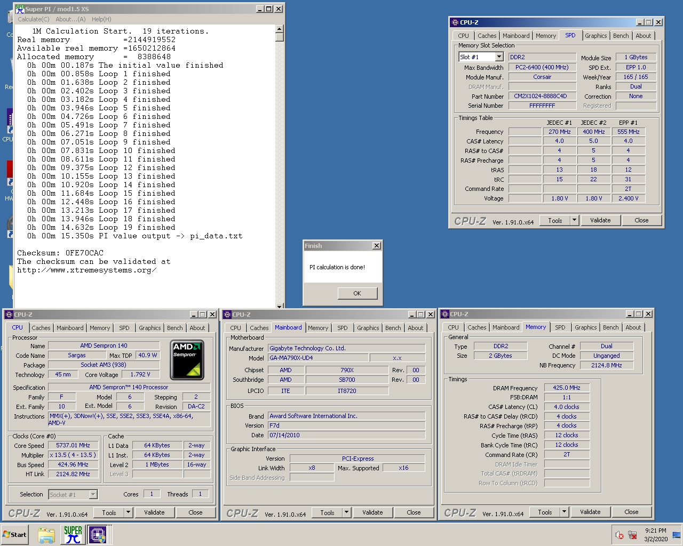Click the Southbridge value SB700
This screenshot has width=683, height=546.
(347, 380)
